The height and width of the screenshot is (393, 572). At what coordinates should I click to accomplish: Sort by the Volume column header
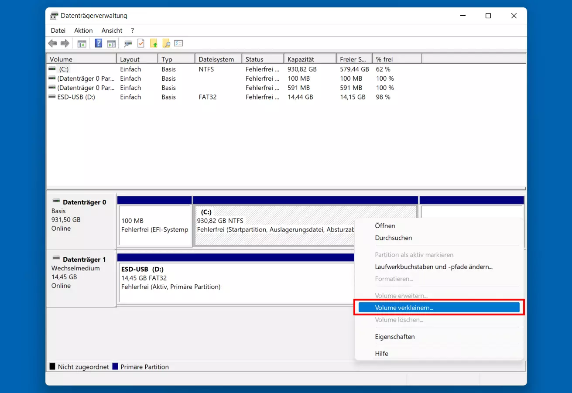pos(81,59)
